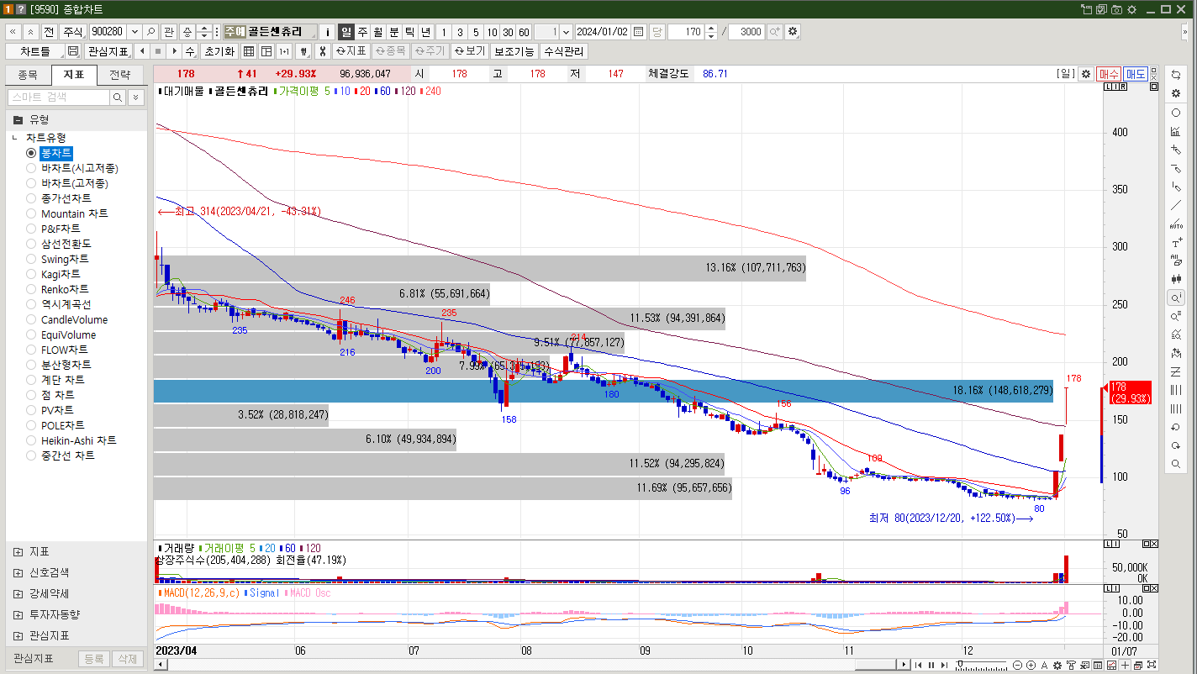Open the 차트툴 dropdown button
1197x674 pixels.
click(x=35, y=51)
